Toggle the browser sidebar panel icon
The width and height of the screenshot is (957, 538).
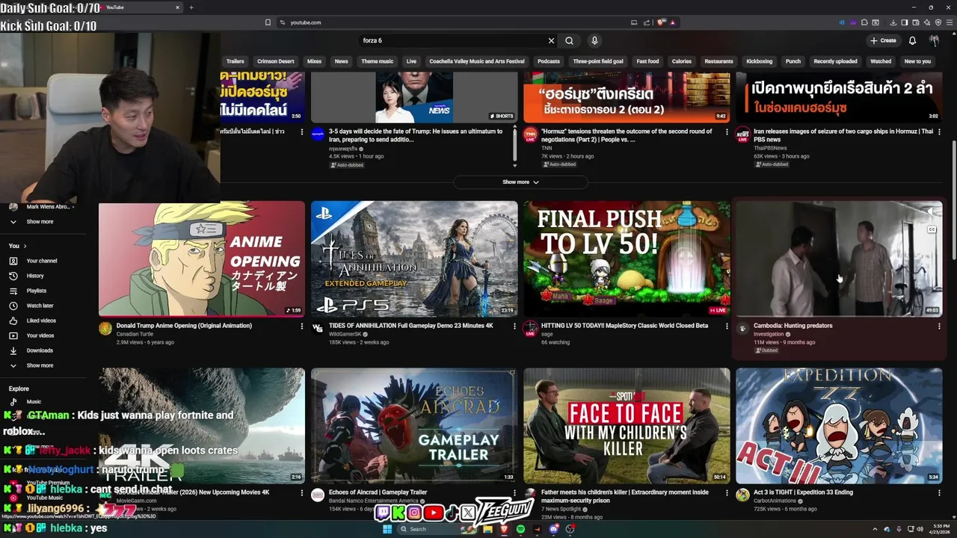(x=905, y=22)
